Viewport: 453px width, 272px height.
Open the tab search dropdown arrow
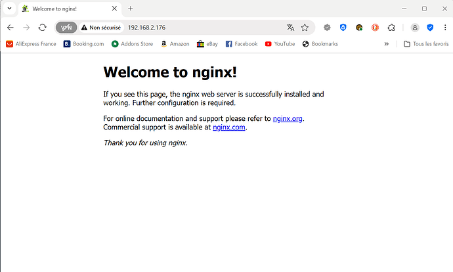click(10, 9)
